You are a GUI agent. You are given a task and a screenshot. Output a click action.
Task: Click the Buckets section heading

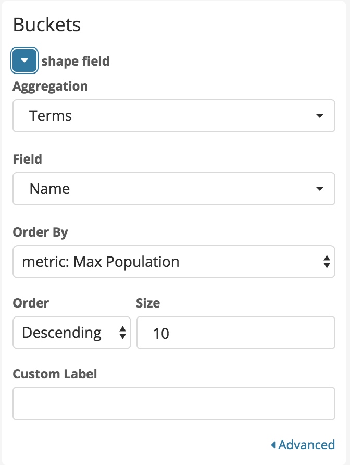coord(47,25)
